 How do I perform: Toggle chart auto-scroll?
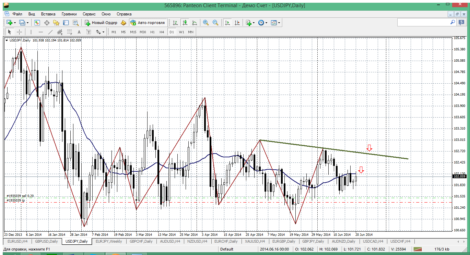coord(227,23)
